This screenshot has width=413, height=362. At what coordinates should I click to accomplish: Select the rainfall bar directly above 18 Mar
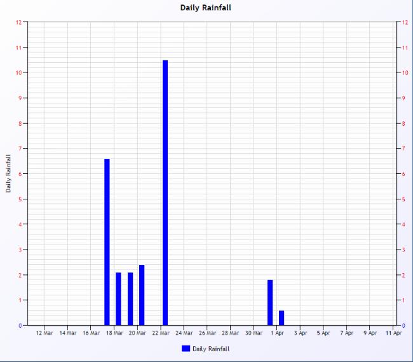[x=118, y=298]
